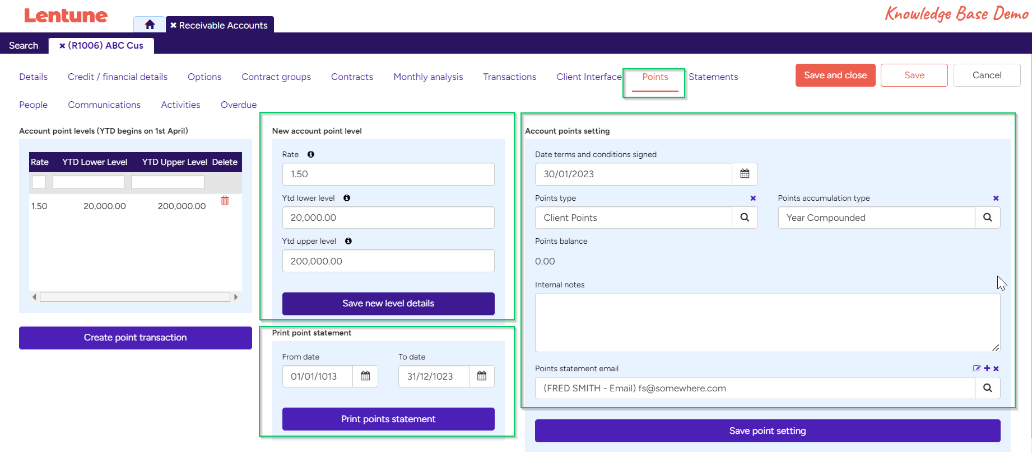1032x454 pixels.
Task: Go to the Search tab
Action: [24, 46]
